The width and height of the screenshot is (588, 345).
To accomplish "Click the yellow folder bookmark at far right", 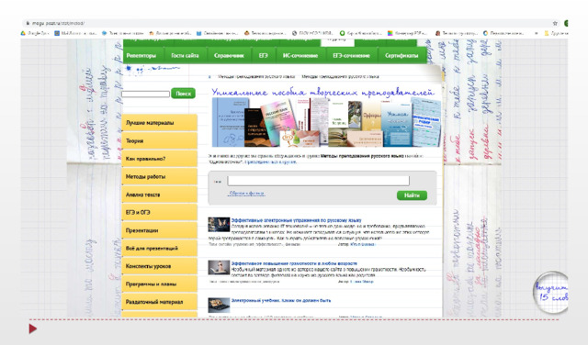I will coord(547,33).
